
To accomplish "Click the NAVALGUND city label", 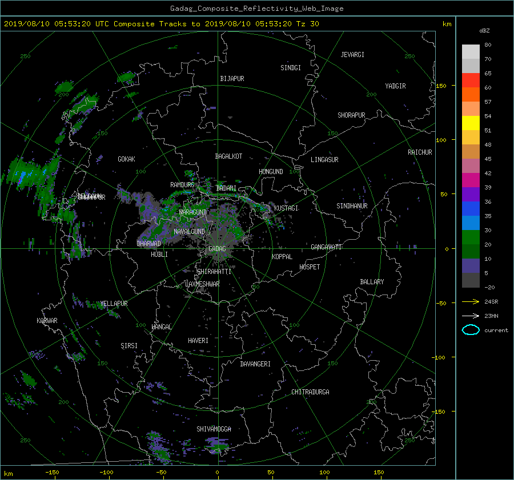I will pyautogui.click(x=189, y=231).
